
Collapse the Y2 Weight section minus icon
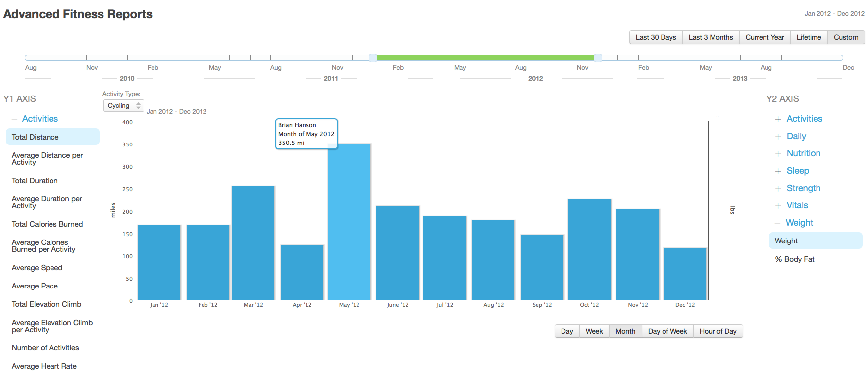[777, 223]
